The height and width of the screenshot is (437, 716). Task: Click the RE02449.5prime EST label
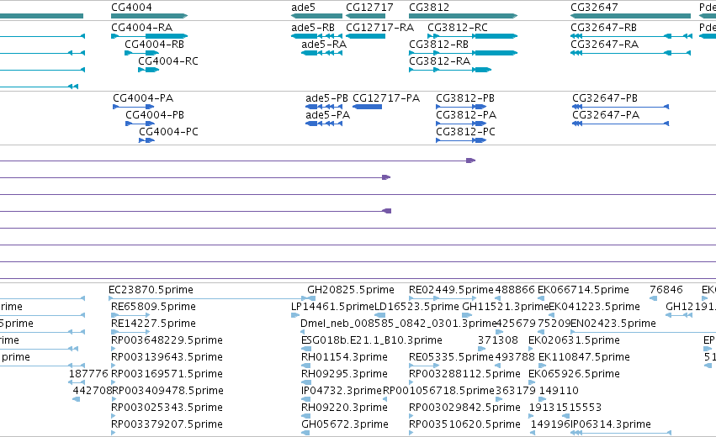(451, 290)
